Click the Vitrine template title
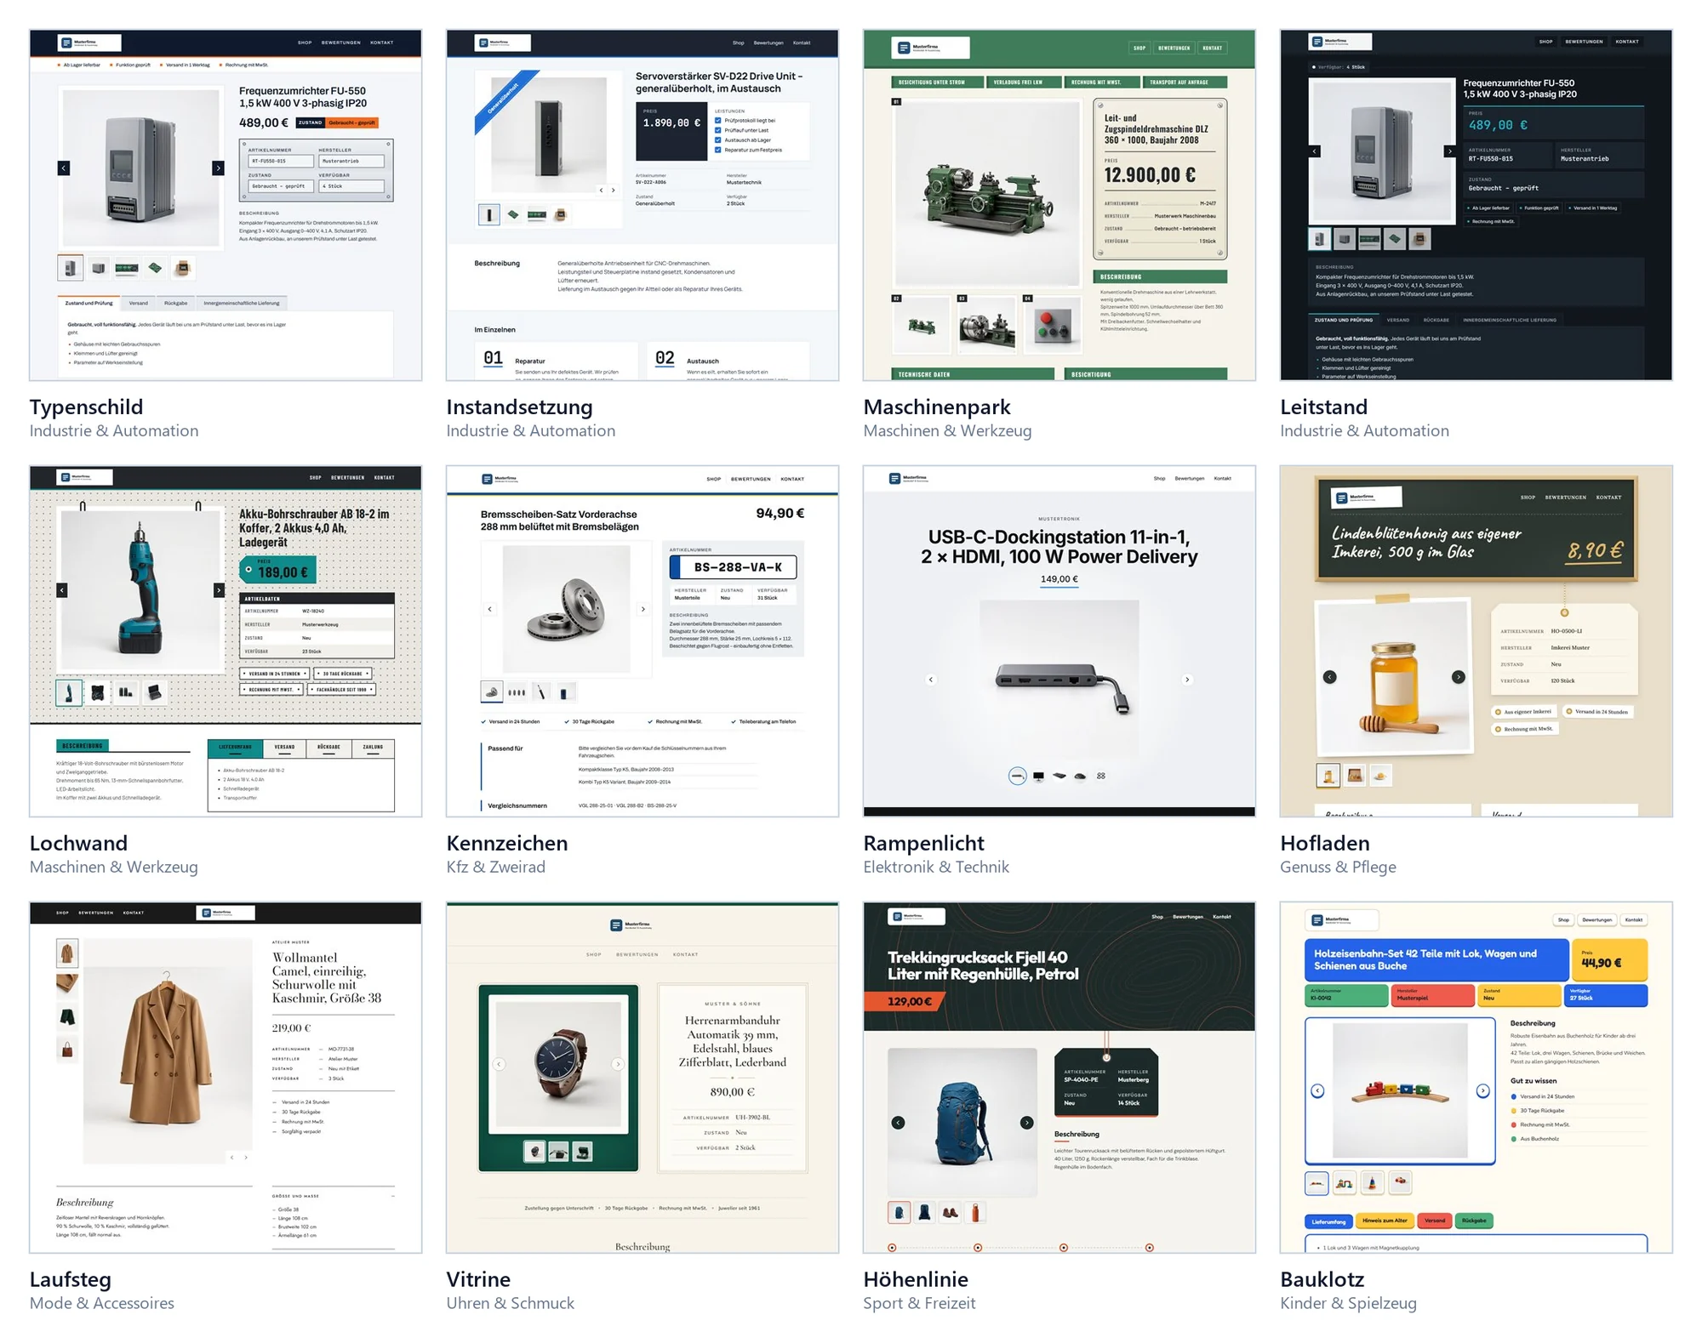The height and width of the screenshot is (1343, 1702). (x=479, y=1280)
